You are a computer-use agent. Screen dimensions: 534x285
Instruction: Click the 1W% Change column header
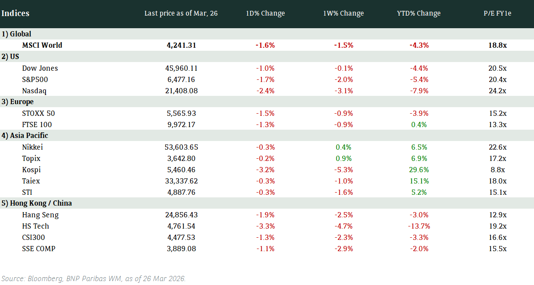[344, 13]
